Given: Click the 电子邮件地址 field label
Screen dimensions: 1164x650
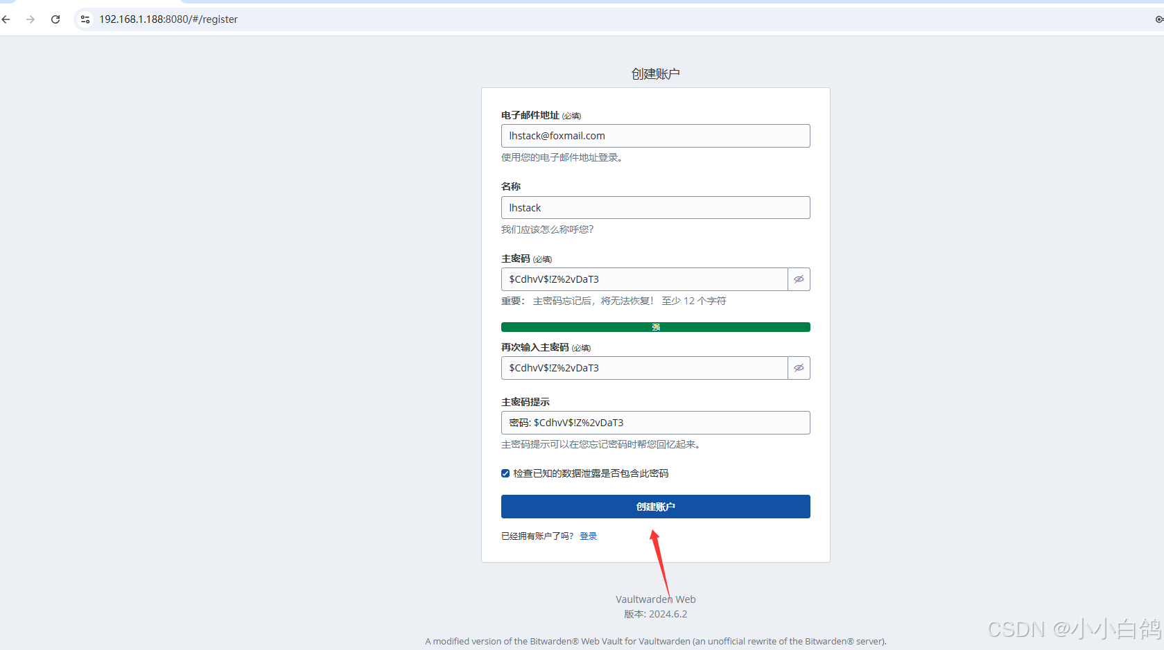Looking at the screenshot, I should click(530, 115).
